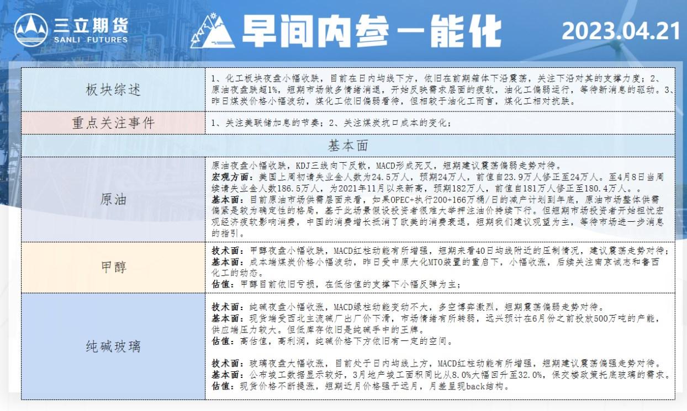Click the bold 估值 label in methanol row
The height and width of the screenshot is (411, 687).
point(223,284)
